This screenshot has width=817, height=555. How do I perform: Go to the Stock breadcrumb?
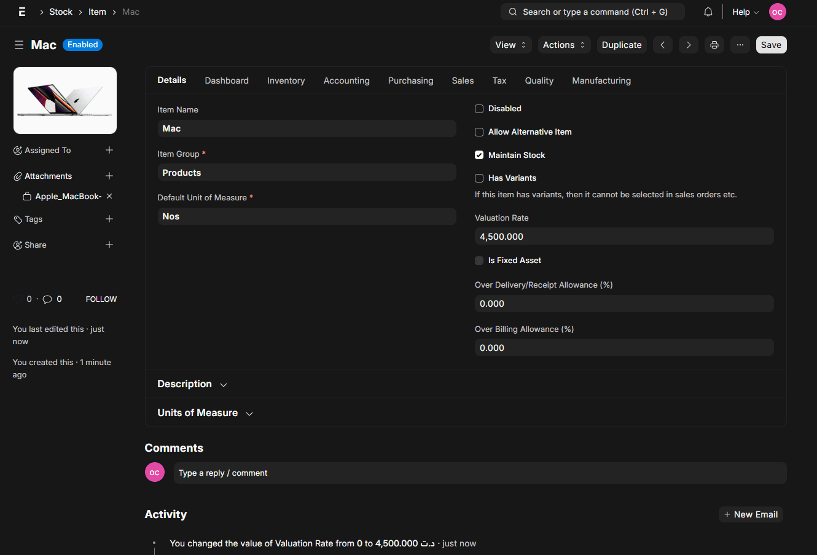click(61, 12)
